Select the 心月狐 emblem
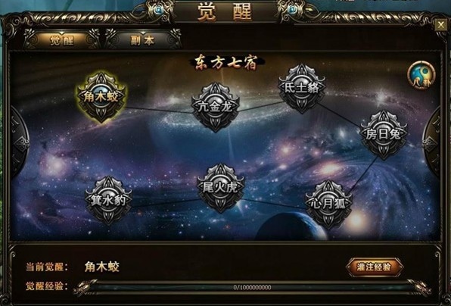Screen dimensions: 451x306 tap(328, 204)
